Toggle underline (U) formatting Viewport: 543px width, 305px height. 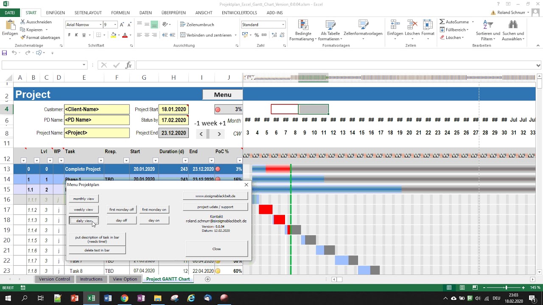coord(84,35)
